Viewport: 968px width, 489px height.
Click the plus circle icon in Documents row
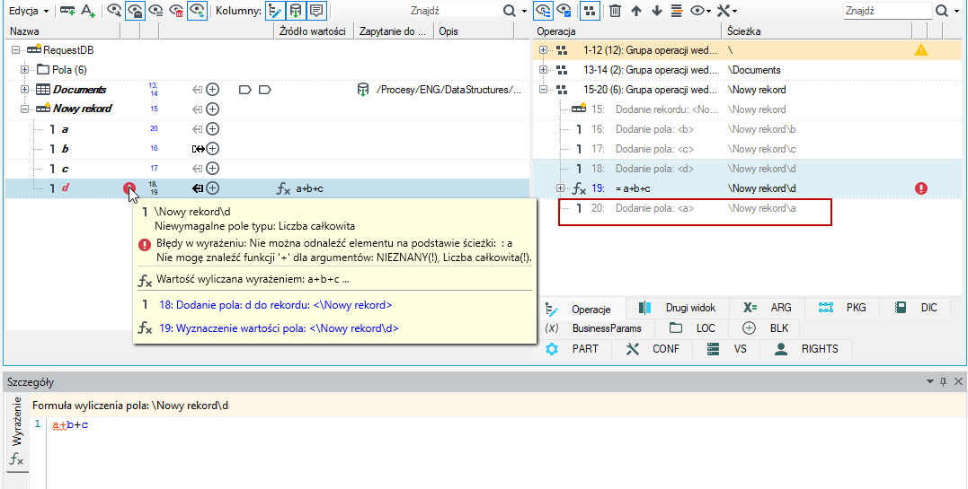pyautogui.click(x=213, y=90)
